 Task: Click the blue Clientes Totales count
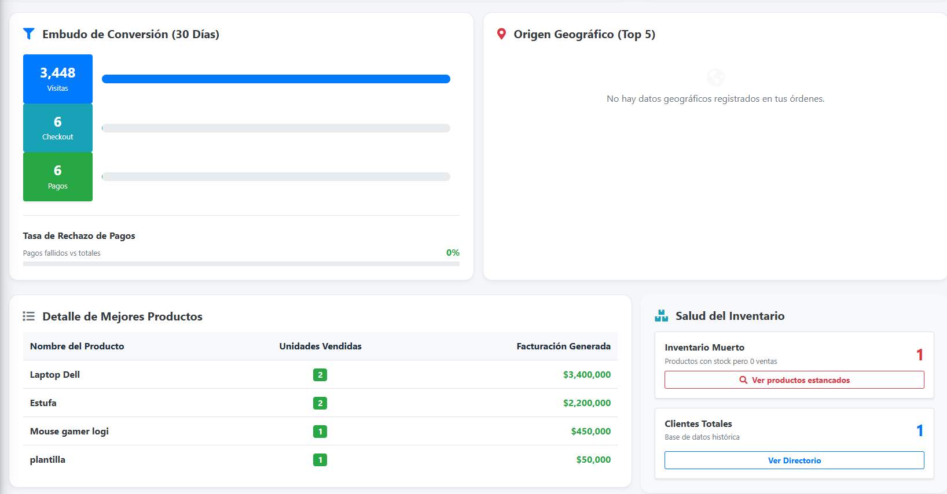[920, 430]
